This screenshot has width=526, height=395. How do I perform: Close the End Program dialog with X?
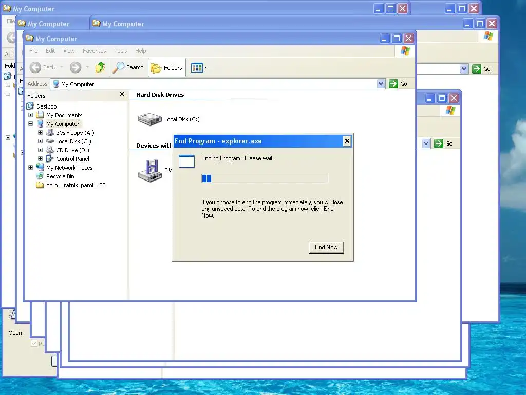point(347,141)
